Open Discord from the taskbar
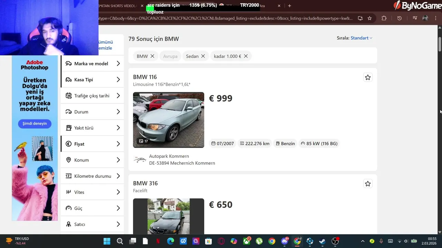442x248 pixels. click(285, 241)
